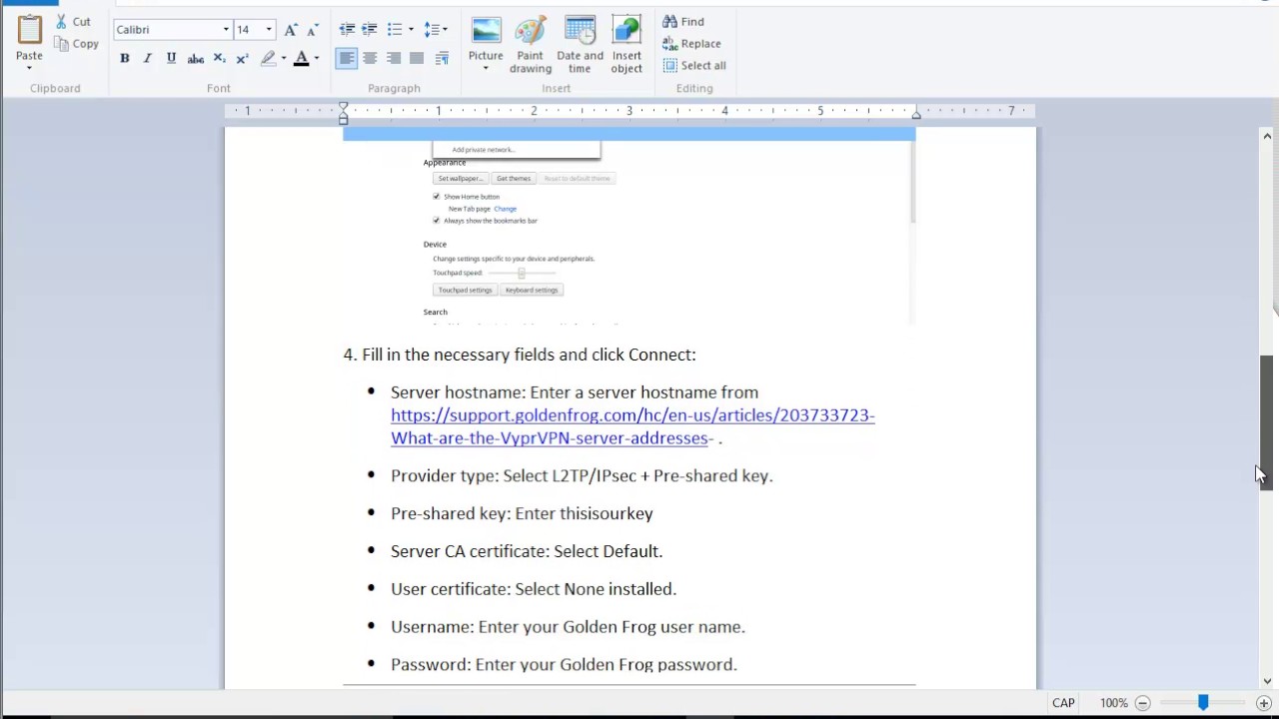Toggle strikethrough formatting
1279x719 pixels.
[196, 59]
